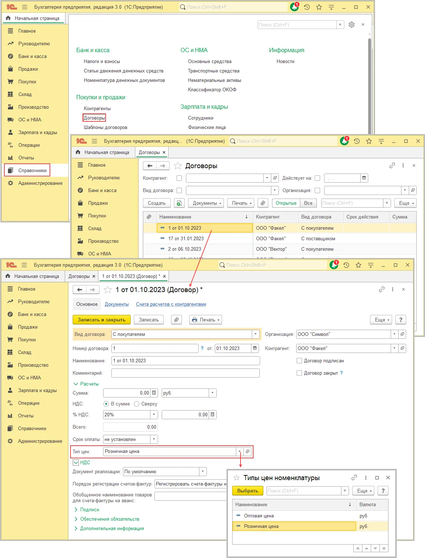The image size is (425, 558).
Task: Click home icon on Начальная страница tab, top window
Action: (8, 18)
